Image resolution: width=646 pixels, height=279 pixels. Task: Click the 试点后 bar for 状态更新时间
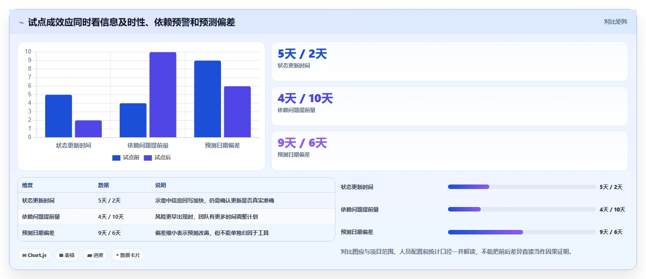[x=88, y=129]
